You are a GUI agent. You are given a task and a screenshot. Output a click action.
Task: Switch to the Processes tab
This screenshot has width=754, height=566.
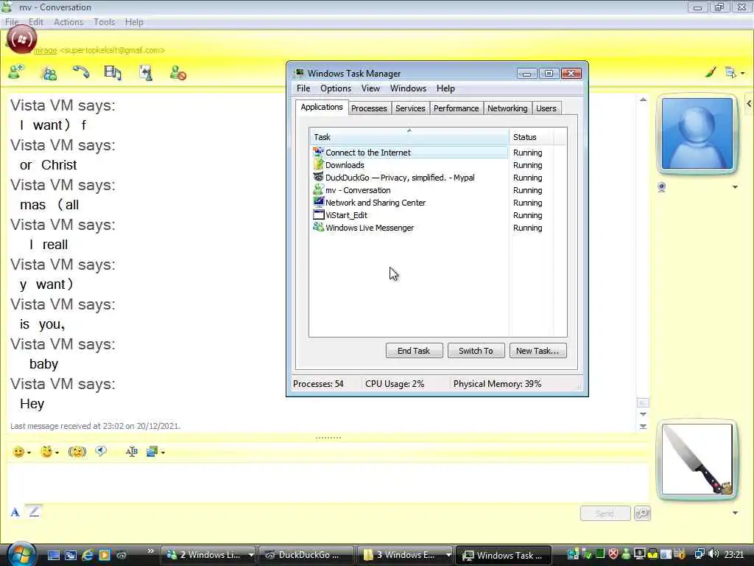(369, 108)
